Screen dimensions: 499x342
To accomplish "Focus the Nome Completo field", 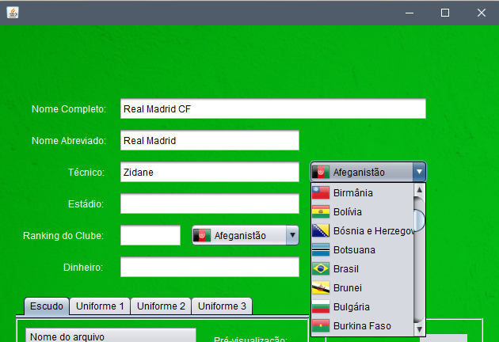I will pos(273,108).
